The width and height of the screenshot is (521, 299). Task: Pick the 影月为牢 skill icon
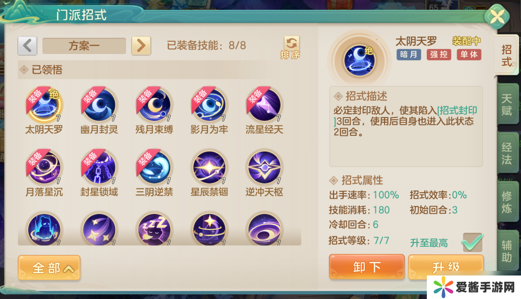click(209, 105)
